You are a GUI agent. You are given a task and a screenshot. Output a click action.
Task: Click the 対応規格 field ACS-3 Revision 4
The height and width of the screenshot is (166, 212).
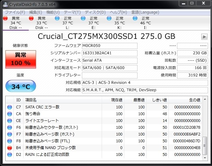(x=145, y=83)
